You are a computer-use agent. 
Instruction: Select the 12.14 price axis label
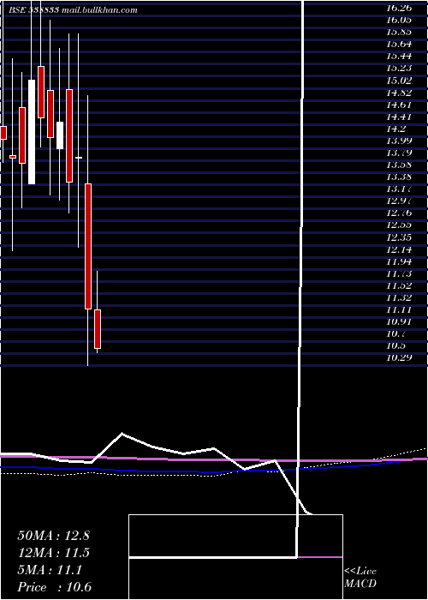click(x=399, y=250)
